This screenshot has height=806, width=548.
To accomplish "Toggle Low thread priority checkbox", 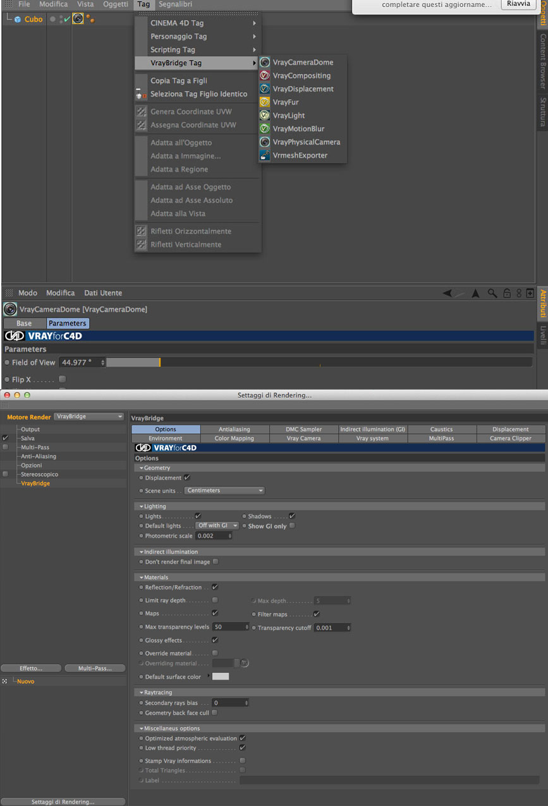I will (243, 748).
